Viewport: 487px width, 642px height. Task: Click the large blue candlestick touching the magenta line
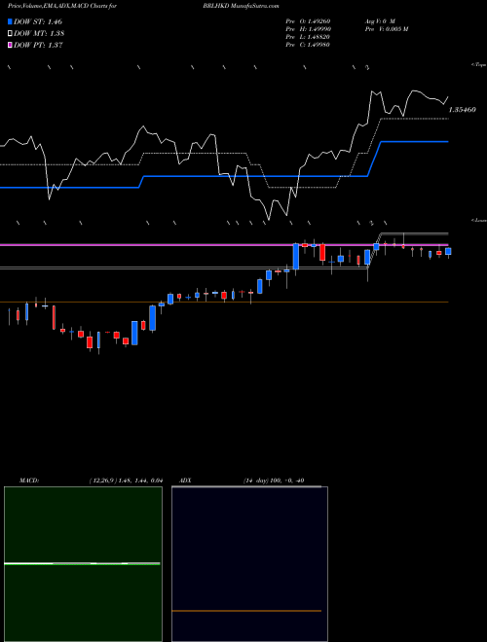(295, 257)
